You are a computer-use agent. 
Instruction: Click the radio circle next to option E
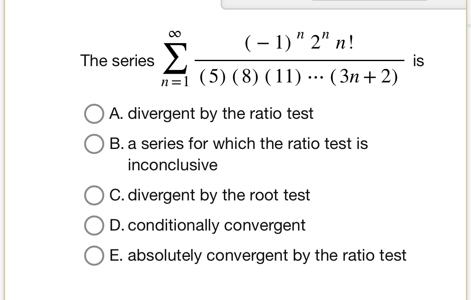[94, 255]
